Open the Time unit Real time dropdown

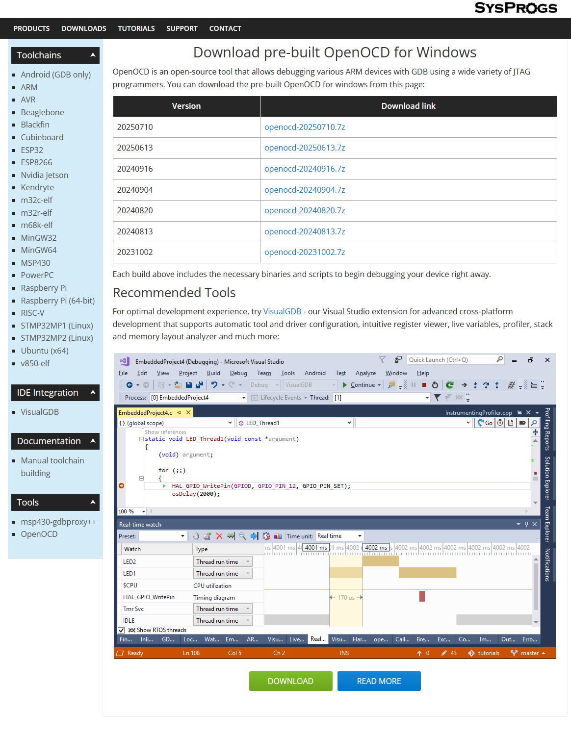coord(339,536)
